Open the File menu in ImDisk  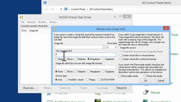point(23,22)
